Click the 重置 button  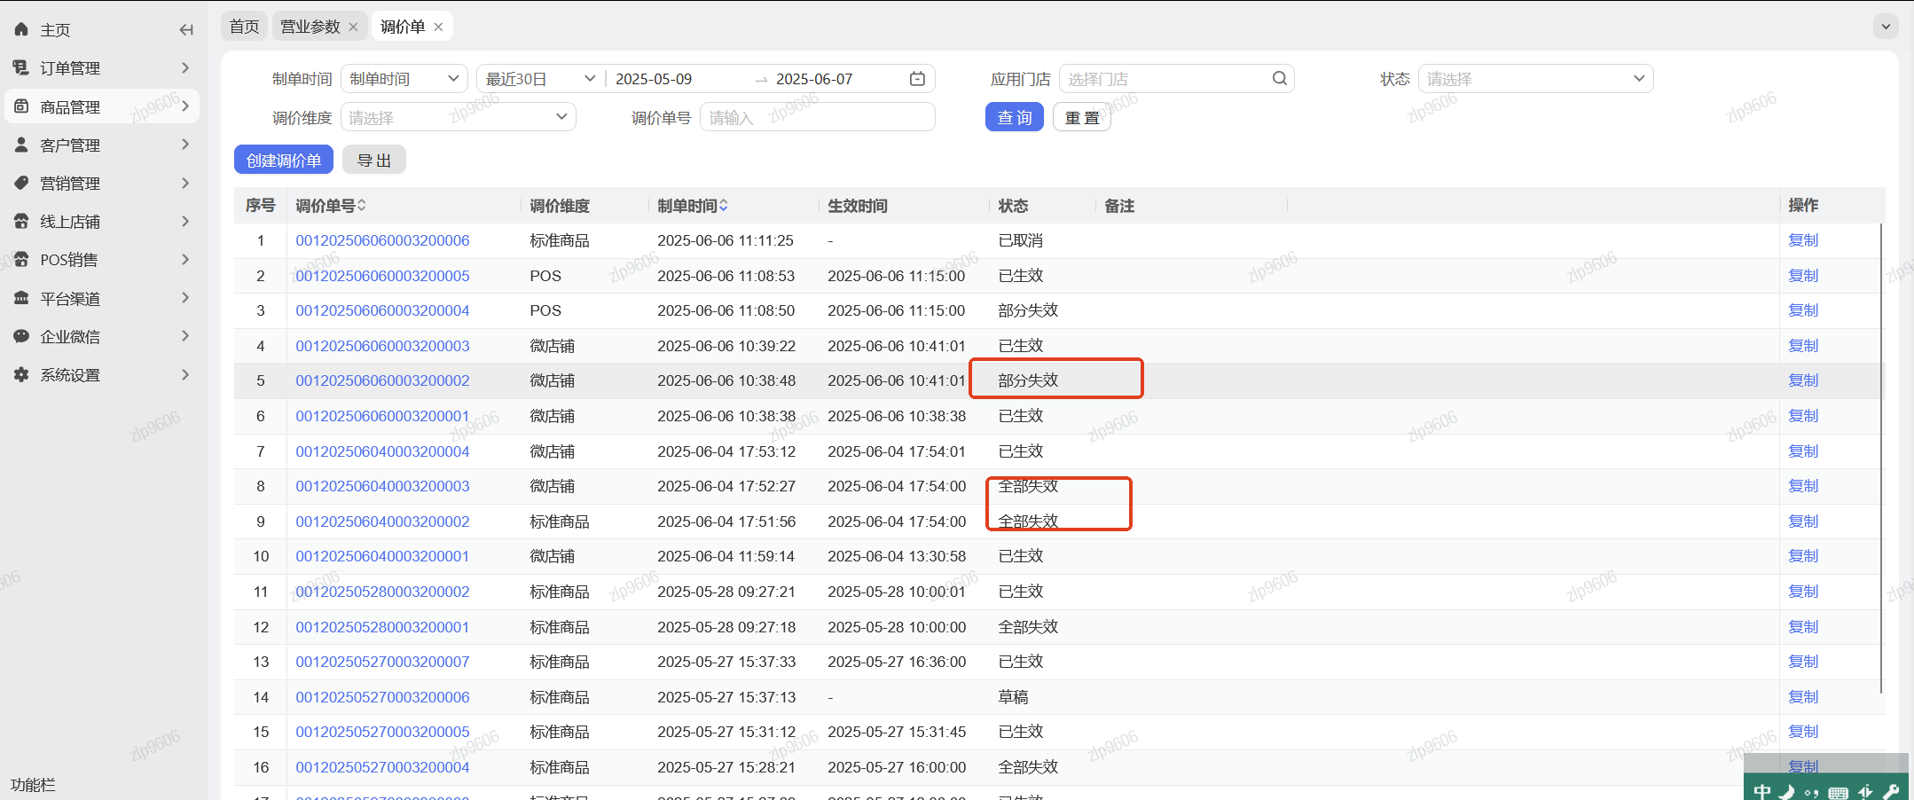(x=1081, y=117)
